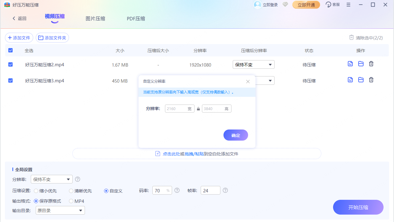The width and height of the screenshot is (394, 222).
Task: Select the 清晰优先 compression option
Action: click(70, 191)
